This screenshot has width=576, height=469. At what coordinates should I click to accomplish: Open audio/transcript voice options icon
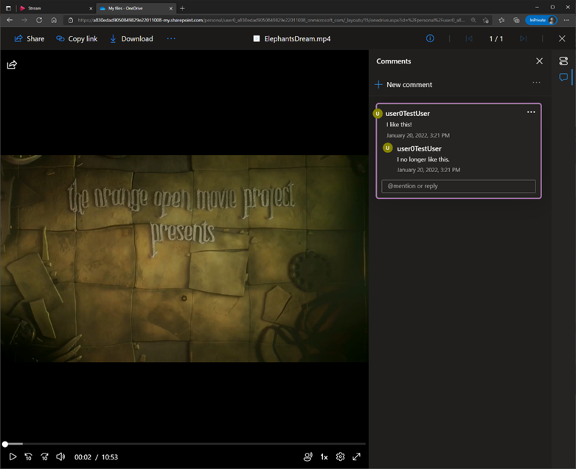308,457
